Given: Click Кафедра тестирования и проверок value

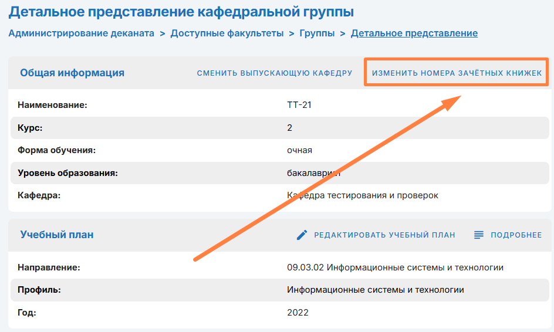Looking at the screenshot, I should pos(362,195).
